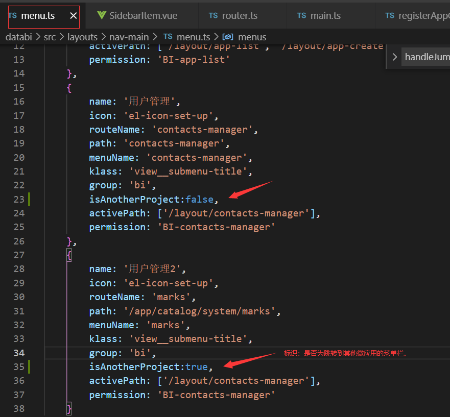Screen dimensions: 450x417
Task: Select the menu.ts tab
Action: click(x=38, y=16)
